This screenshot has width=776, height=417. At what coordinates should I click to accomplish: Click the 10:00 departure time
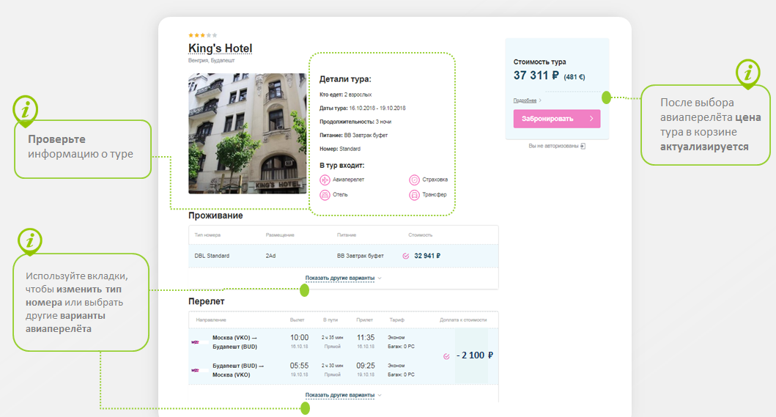(299, 338)
